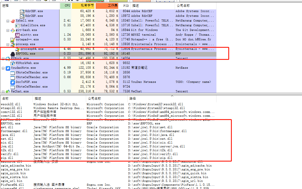Screen dimensions: 302x189
Task: Select verify.dll in the DLL list
Action: [108, 154]
